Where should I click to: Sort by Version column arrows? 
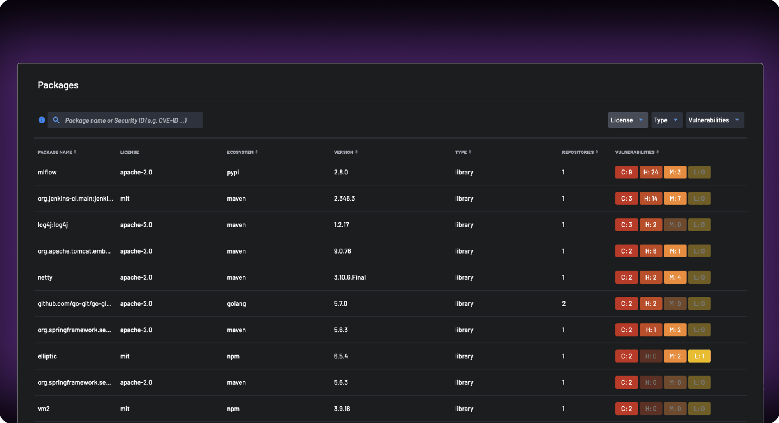356,152
